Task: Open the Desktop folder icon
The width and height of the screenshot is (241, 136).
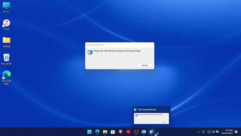Action: tap(6, 42)
